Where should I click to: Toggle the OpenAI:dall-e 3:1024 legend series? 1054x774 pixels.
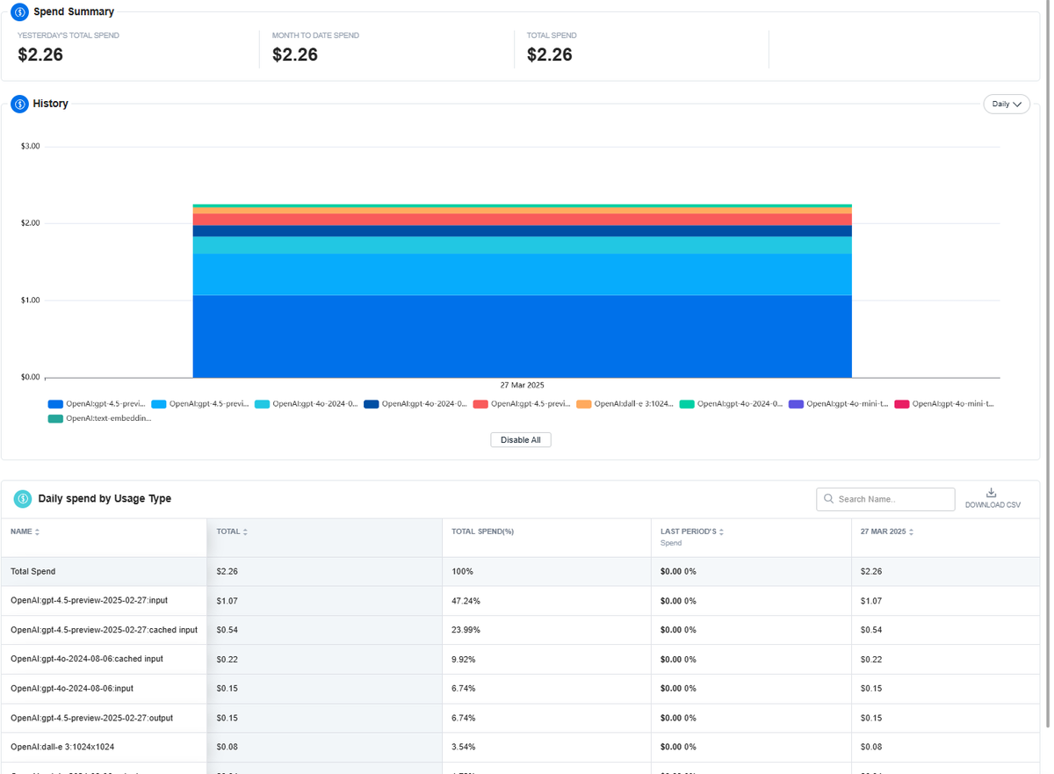coord(624,404)
